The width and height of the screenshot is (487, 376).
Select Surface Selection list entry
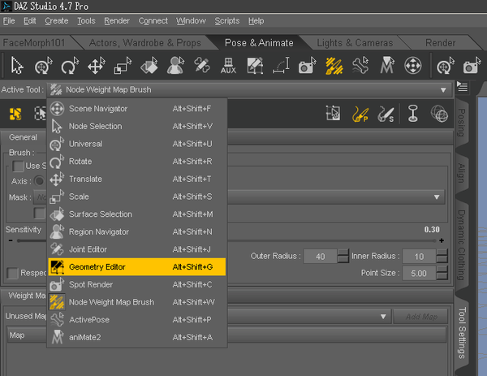tap(137, 214)
